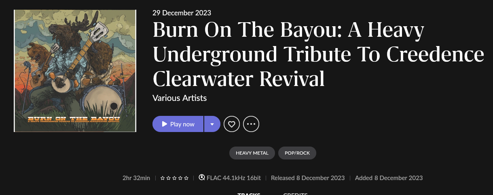Click the Released 8 December 2023 text
The height and width of the screenshot is (195, 493).
click(x=308, y=178)
